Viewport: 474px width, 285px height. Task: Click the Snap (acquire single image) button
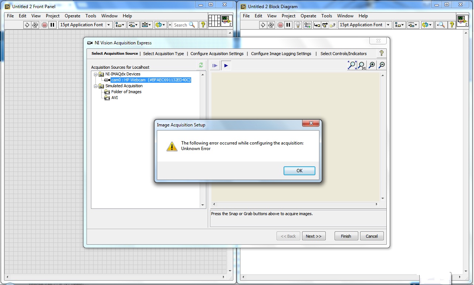pos(215,65)
